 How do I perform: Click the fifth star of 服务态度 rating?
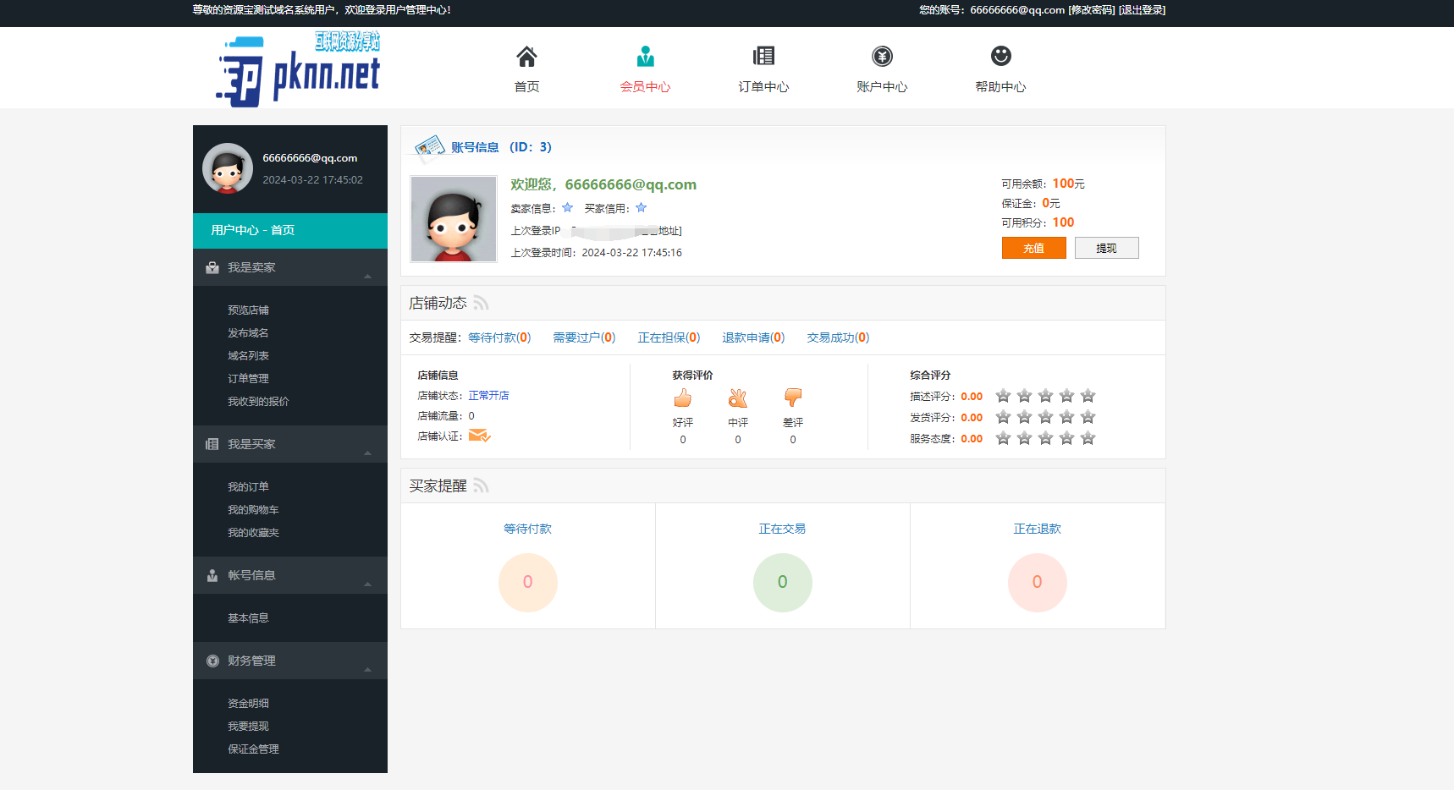[1088, 438]
